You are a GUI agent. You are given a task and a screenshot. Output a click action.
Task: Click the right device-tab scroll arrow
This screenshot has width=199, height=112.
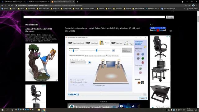(133, 44)
